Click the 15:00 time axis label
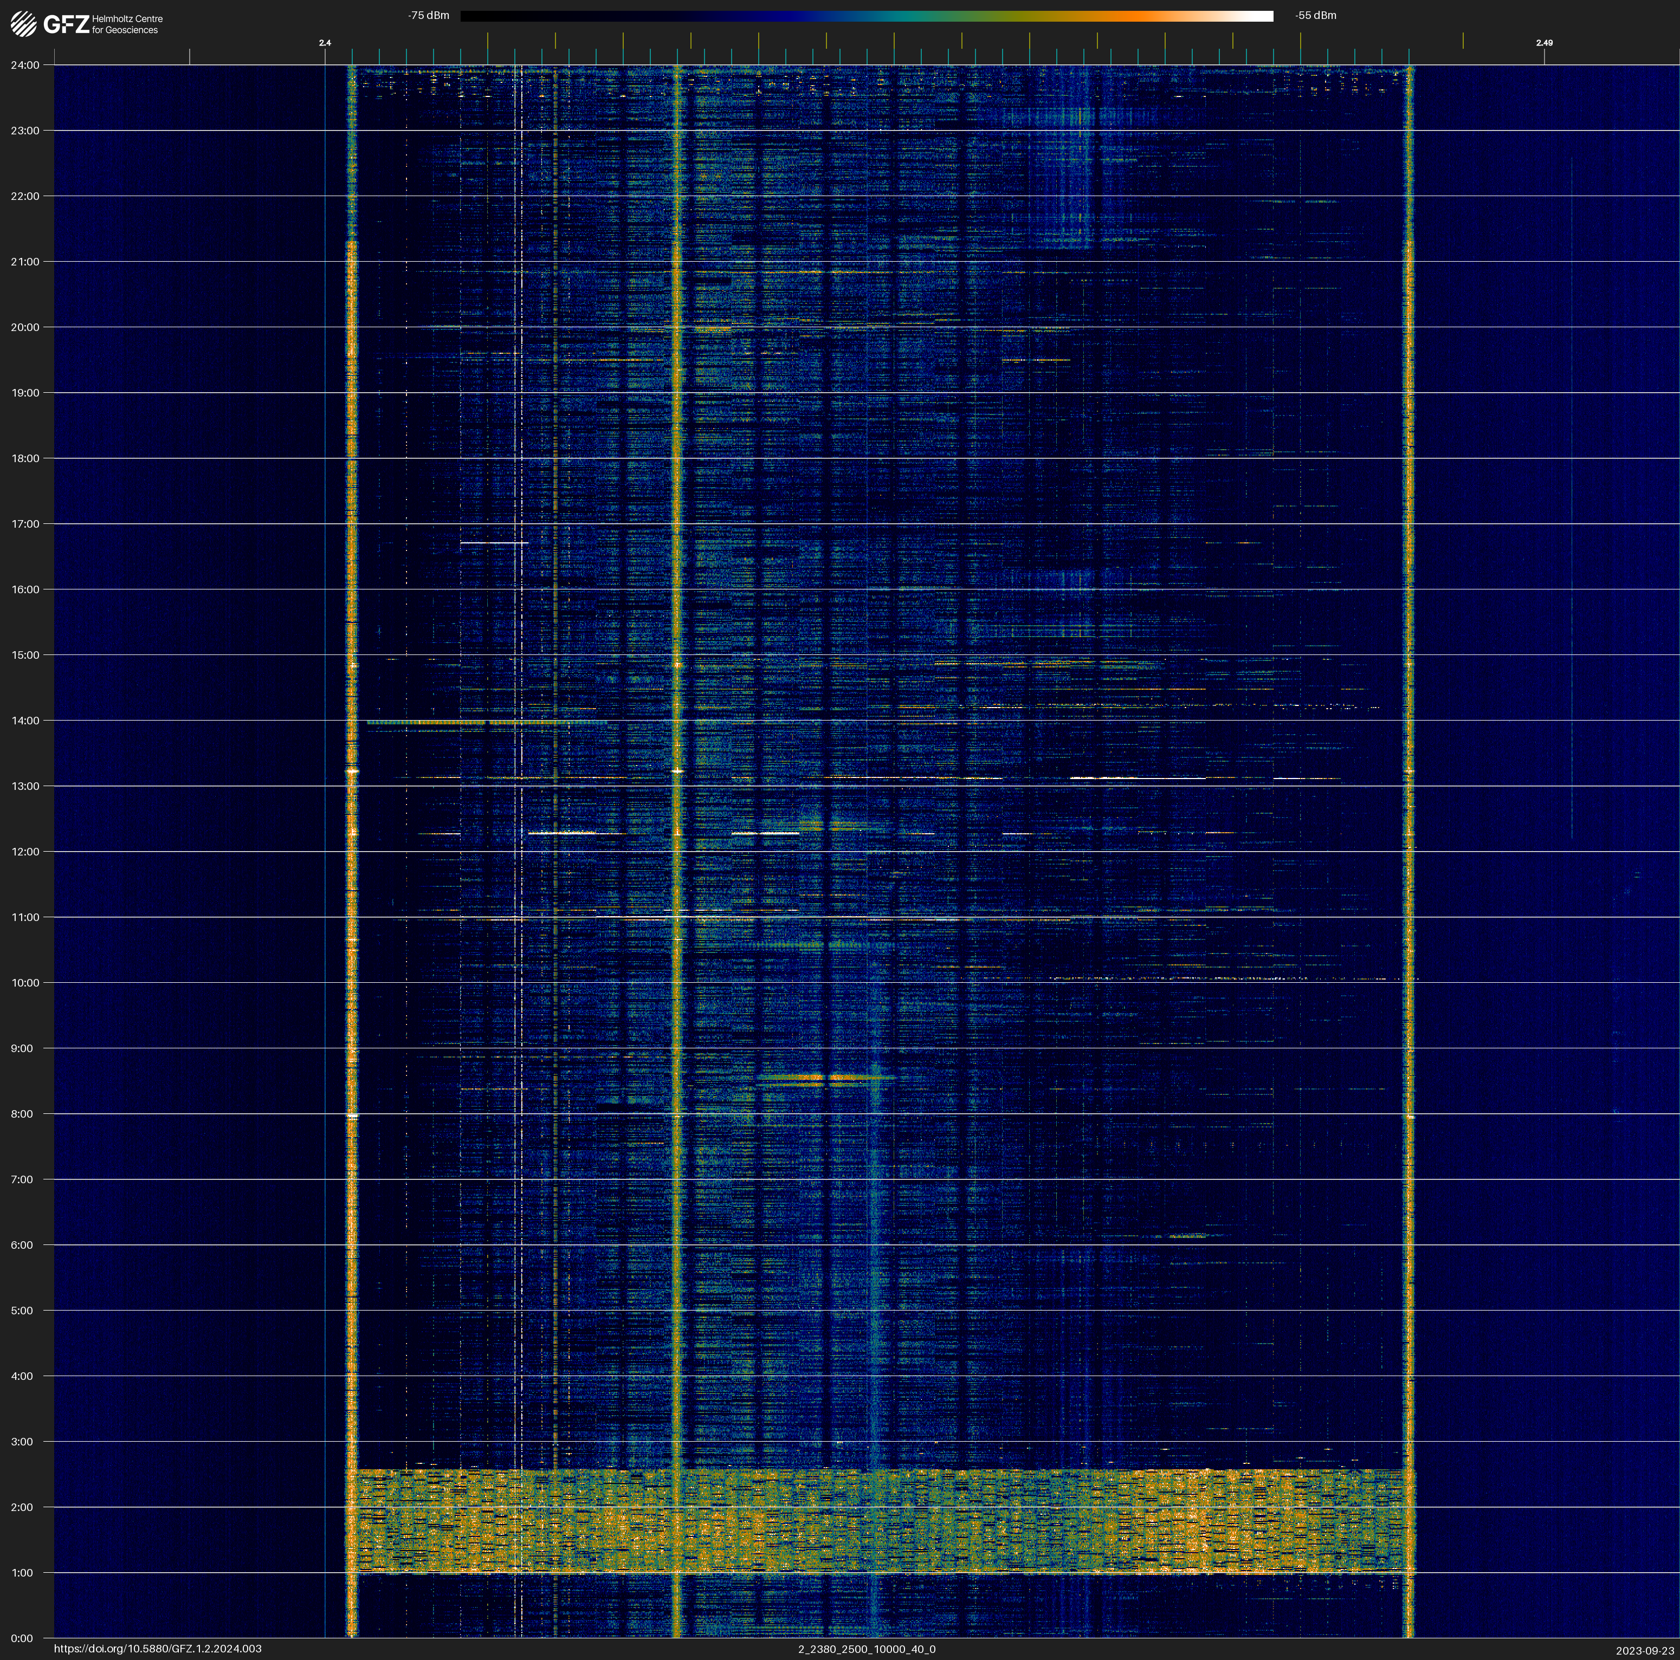This screenshot has width=1680, height=1660. pyautogui.click(x=25, y=656)
